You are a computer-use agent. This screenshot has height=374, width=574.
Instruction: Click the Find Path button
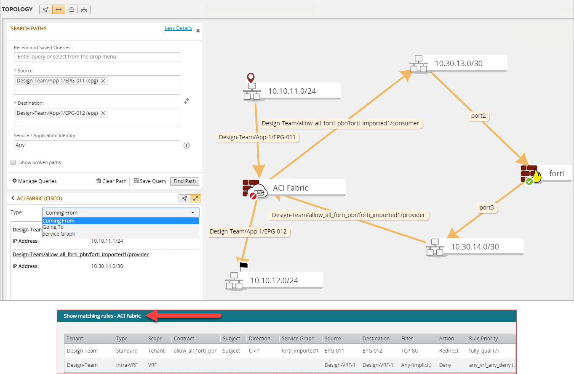point(184,181)
